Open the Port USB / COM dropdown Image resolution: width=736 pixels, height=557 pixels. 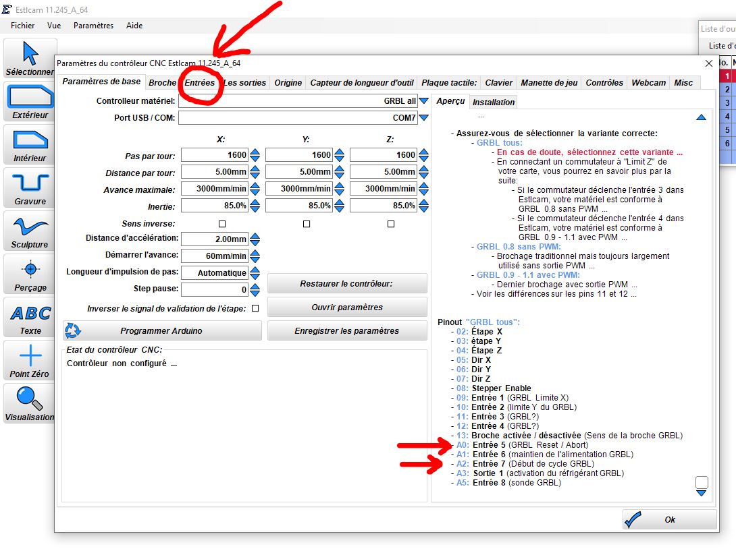pos(424,118)
